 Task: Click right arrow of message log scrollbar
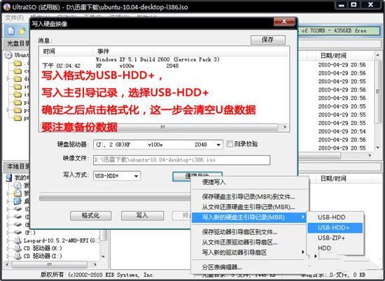click(285, 127)
